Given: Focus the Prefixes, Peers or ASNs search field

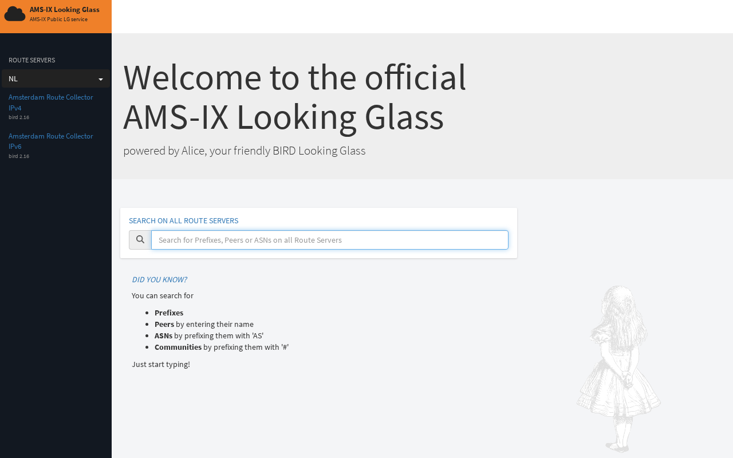Looking at the screenshot, I should click(x=330, y=240).
